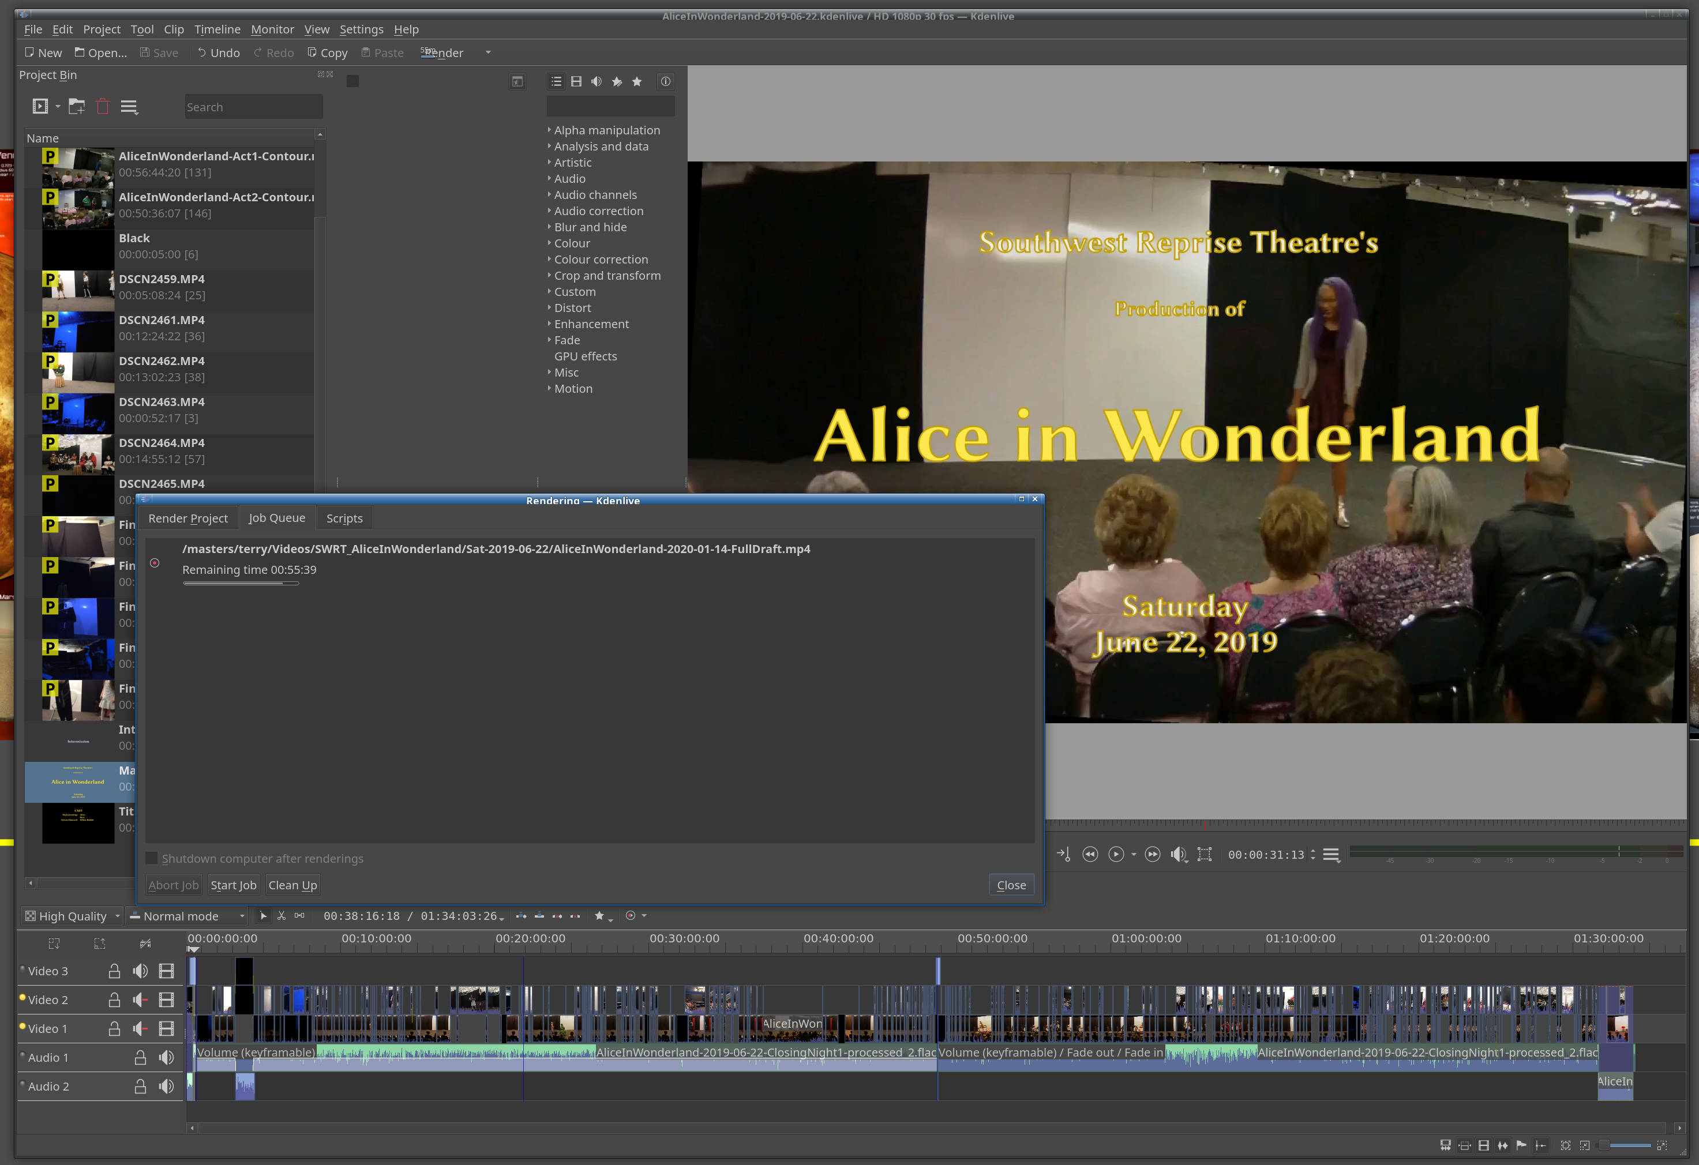
Task: Select the spacer tool
Action: click(300, 916)
